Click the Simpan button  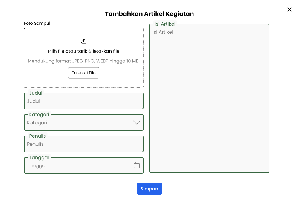pyautogui.click(x=149, y=189)
